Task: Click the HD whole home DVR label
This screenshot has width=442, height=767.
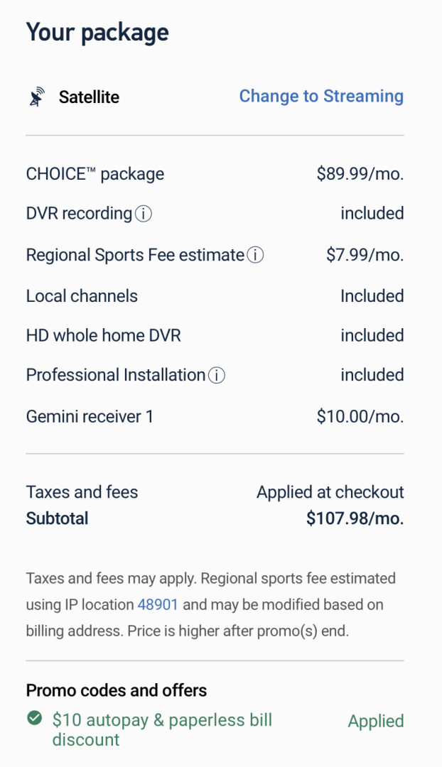Action: [104, 335]
